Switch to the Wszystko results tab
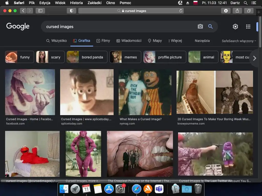262x196 pixels. pos(57,41)
